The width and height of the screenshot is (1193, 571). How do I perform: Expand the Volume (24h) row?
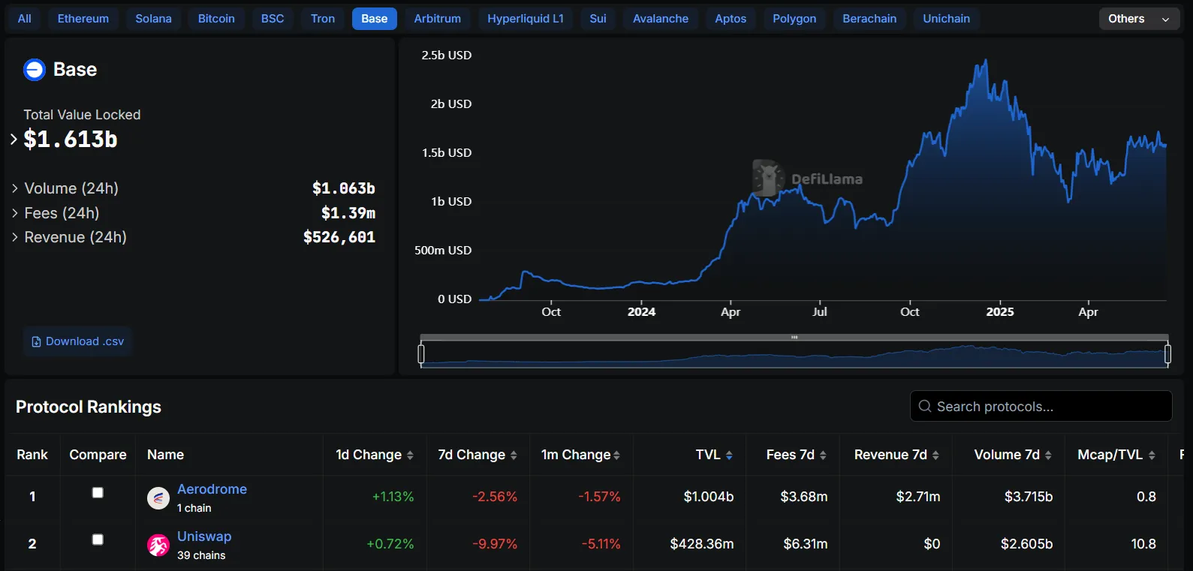click(15, 188)
